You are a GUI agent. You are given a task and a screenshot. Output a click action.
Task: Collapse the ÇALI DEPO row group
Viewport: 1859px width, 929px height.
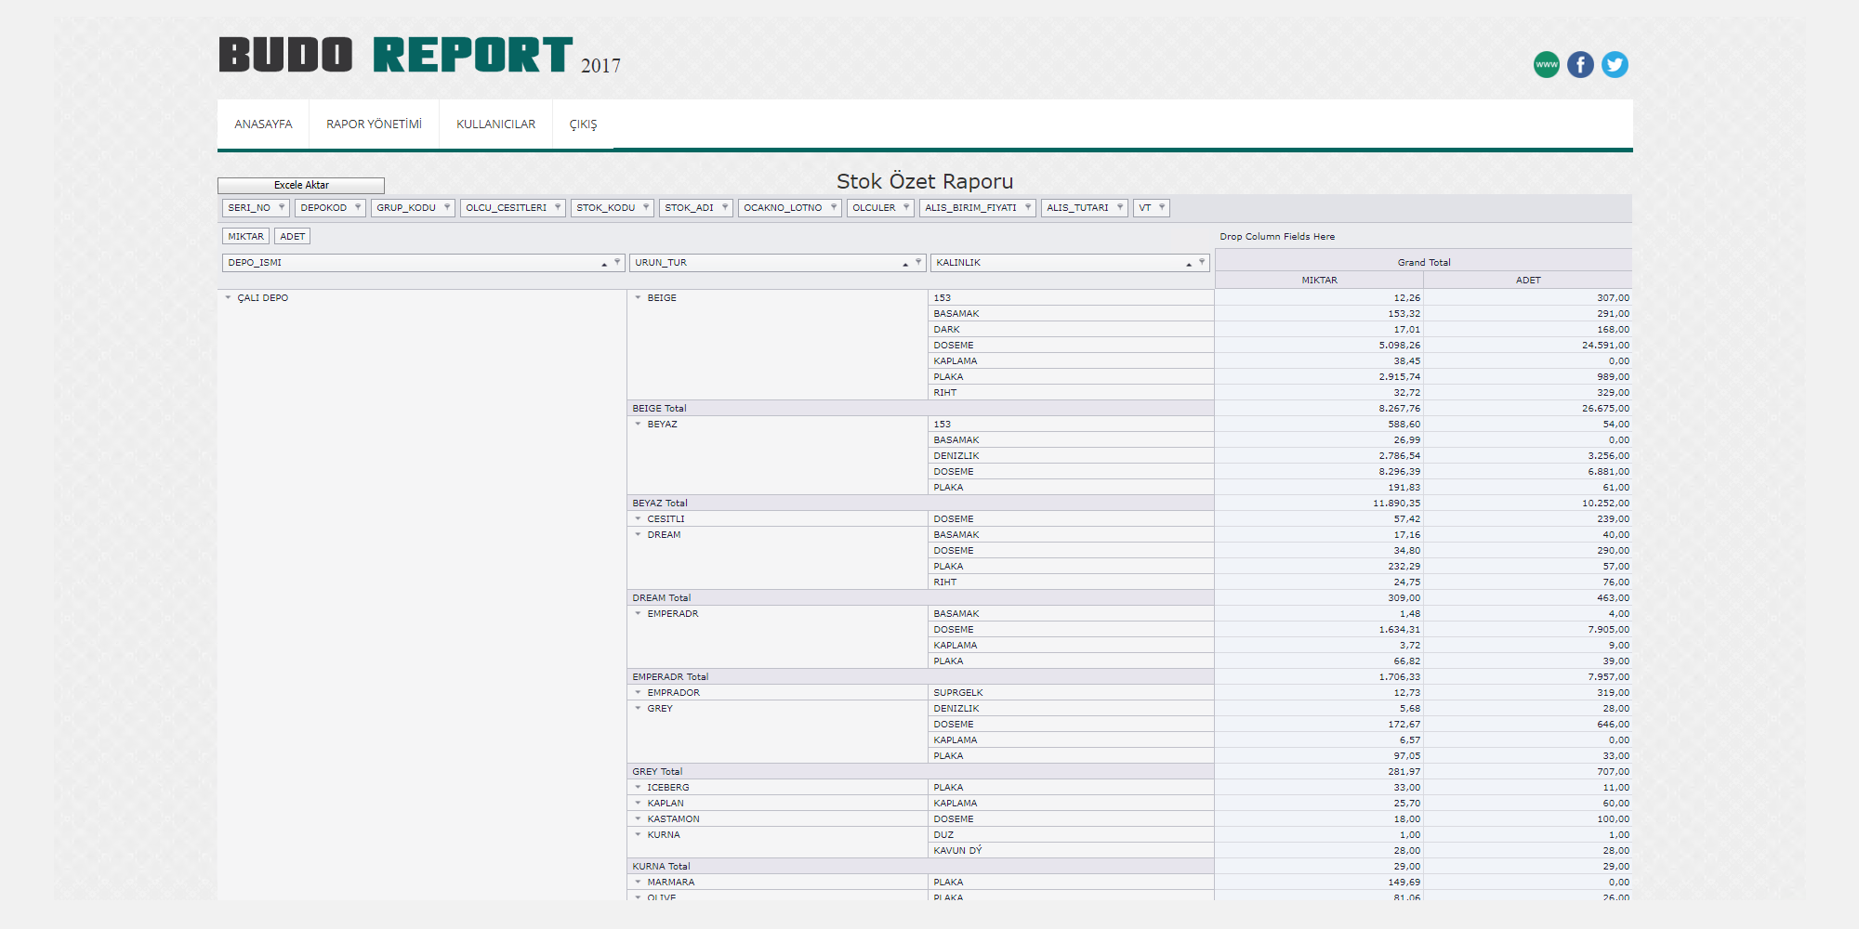[228, 298]
